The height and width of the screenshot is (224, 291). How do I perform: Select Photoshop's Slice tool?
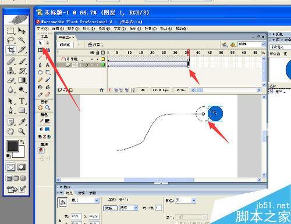point(22,50)
